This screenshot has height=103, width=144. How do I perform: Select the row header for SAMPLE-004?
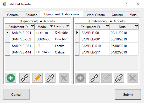[7, 33]
